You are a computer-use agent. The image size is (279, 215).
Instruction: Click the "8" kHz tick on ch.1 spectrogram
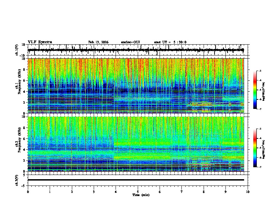tap(24, 70)
